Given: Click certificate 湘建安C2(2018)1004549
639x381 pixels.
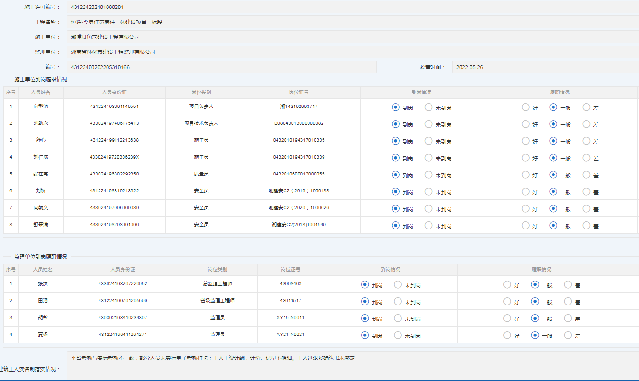Looking at the screenshot, I should tap(299, 225).
